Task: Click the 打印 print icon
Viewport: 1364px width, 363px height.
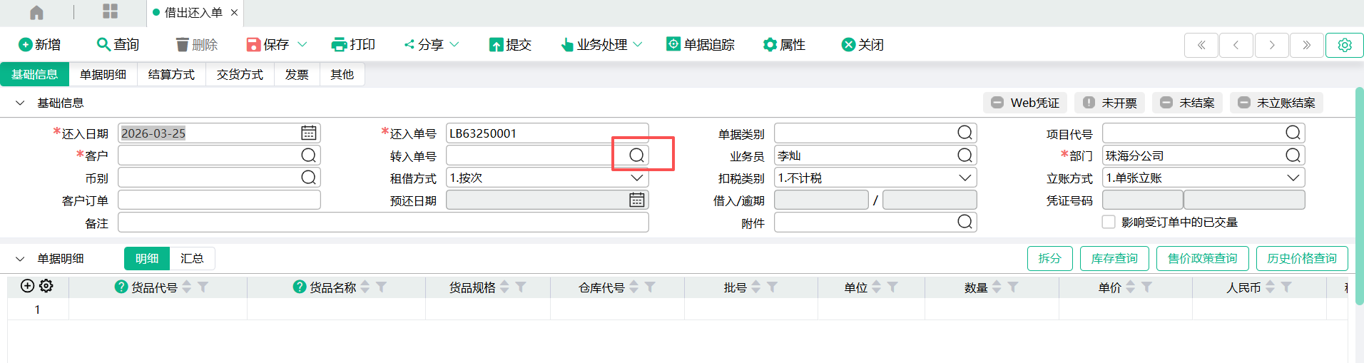Action: pyautogui.click(x=339, y=45)
